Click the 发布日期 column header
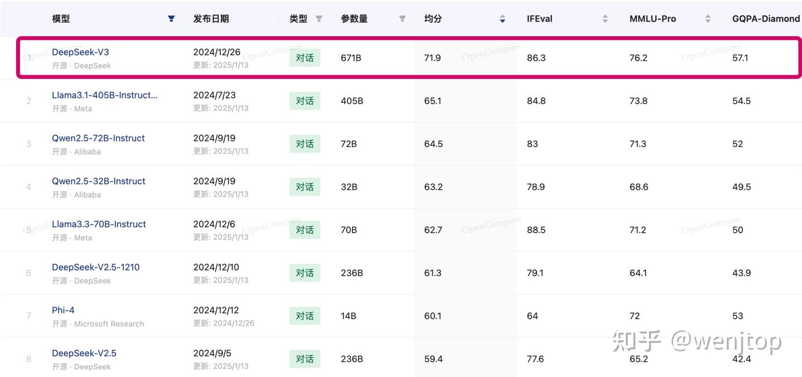The height and width of the screenshot is (377, 802). pos(212,18)
